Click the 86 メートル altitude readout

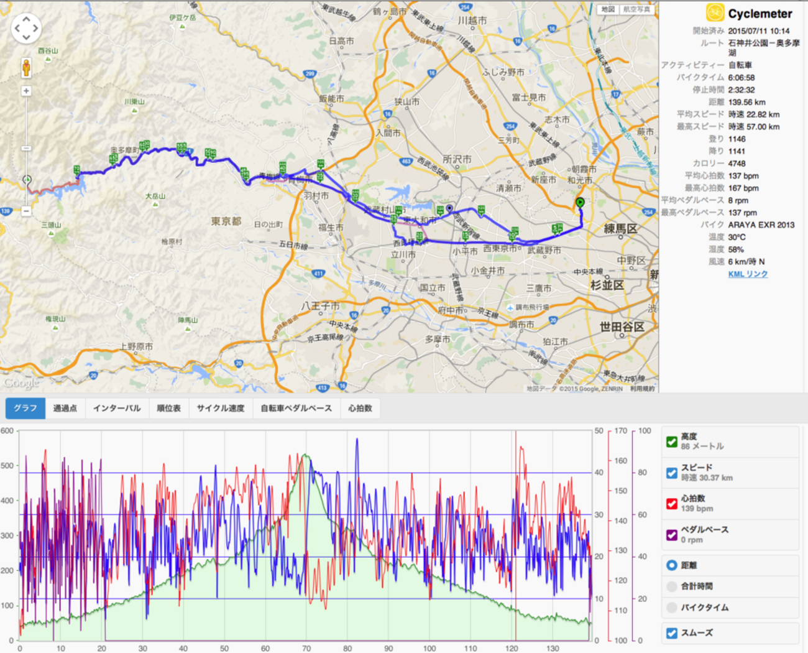[x=702, y=447]
